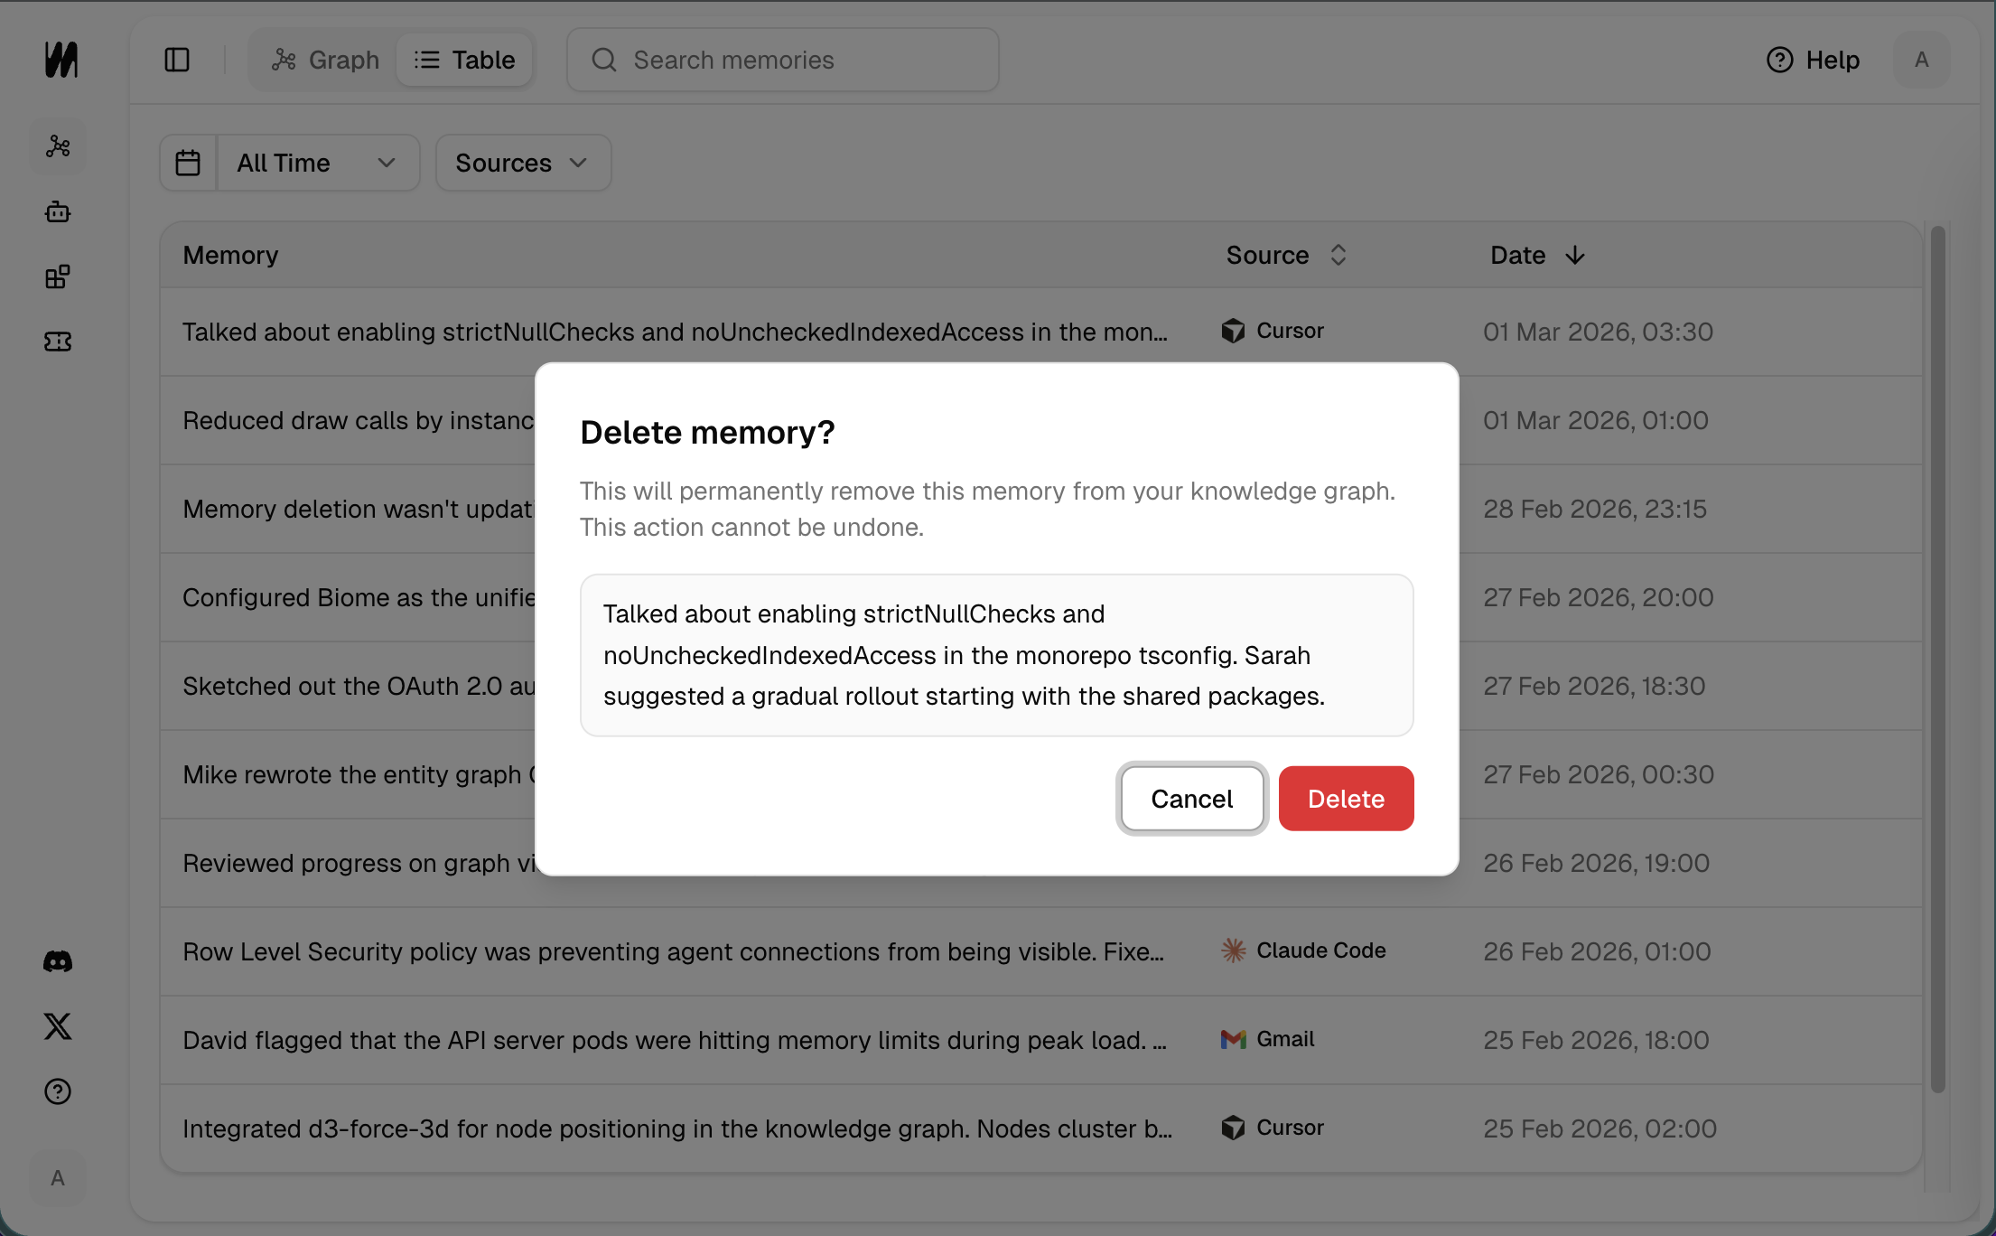1996x1236 pixels.
Task: Toggle the Date column sort arrow
Action: pyautogui.click(x=1575, y=255)
